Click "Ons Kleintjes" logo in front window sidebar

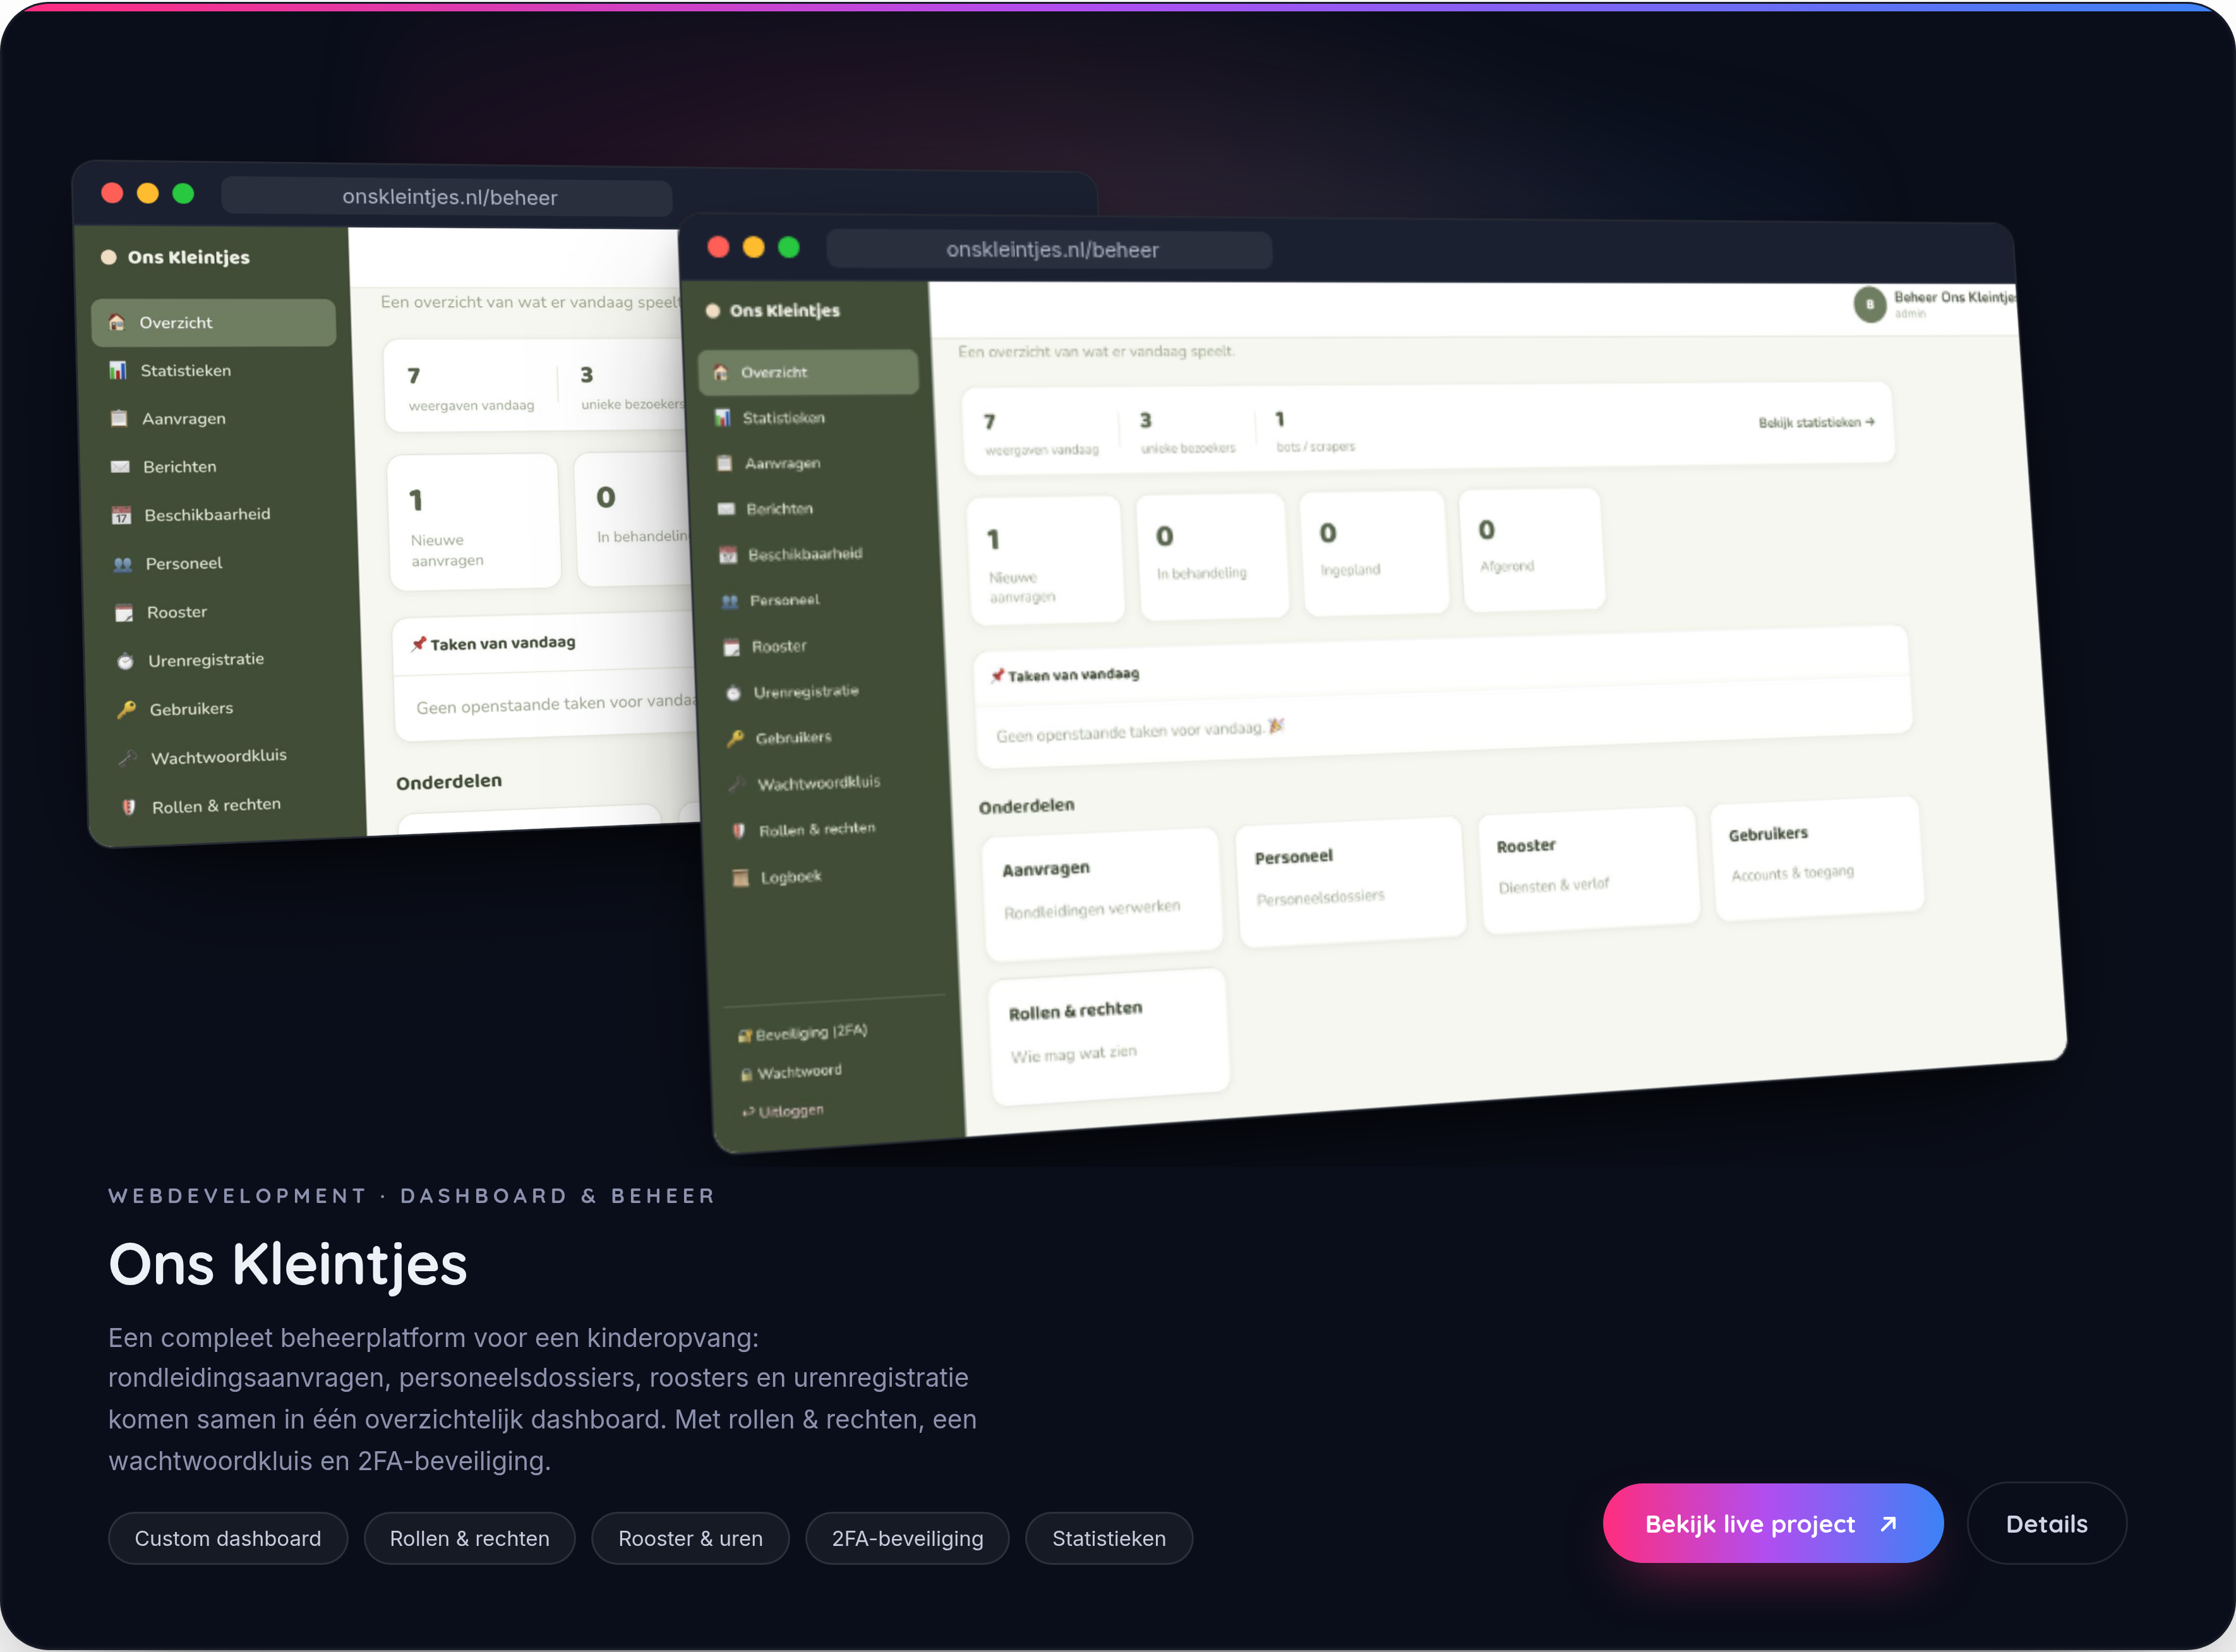(x=772, y=310)
